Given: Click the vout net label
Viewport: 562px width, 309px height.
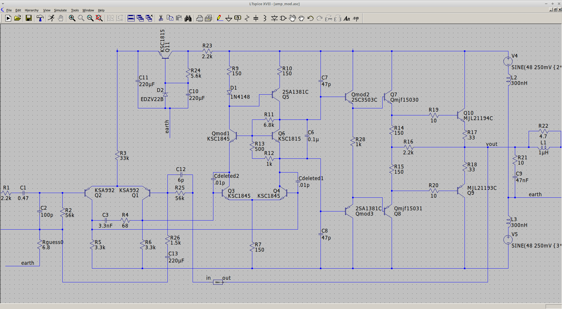Looking at the screenshot, I should (492, 144).
